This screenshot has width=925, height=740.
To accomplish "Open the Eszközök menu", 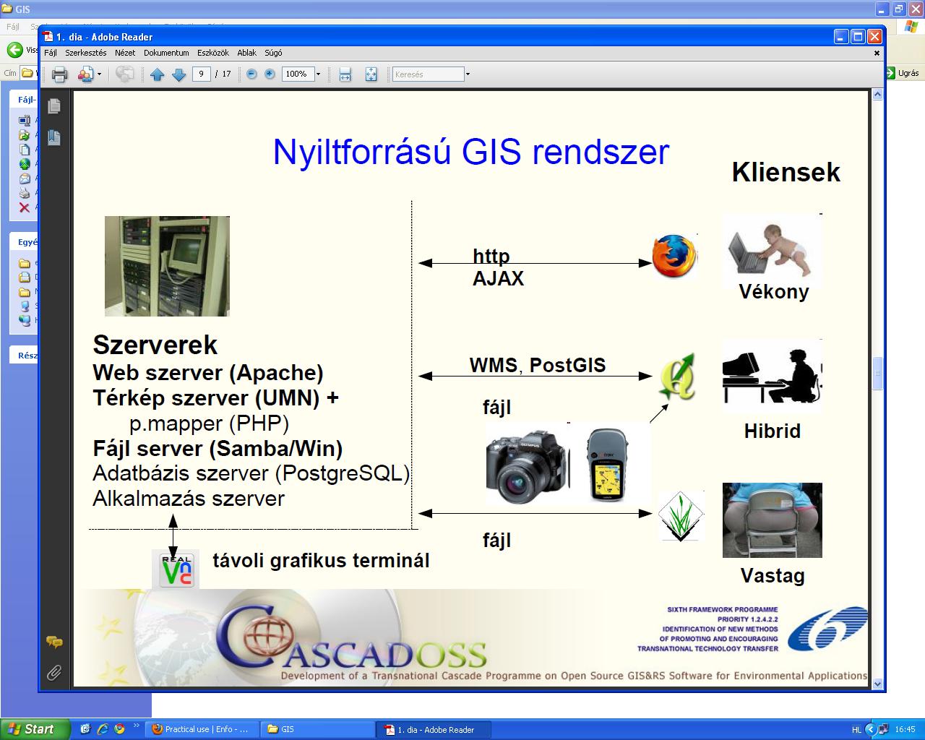I will pos(213,53).
